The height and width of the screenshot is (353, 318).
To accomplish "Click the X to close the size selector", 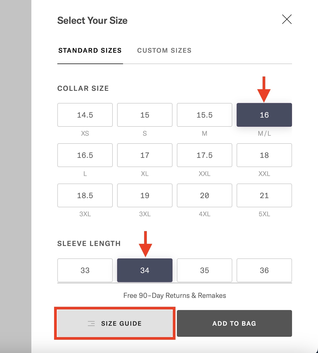I will (x=287, y=19).
